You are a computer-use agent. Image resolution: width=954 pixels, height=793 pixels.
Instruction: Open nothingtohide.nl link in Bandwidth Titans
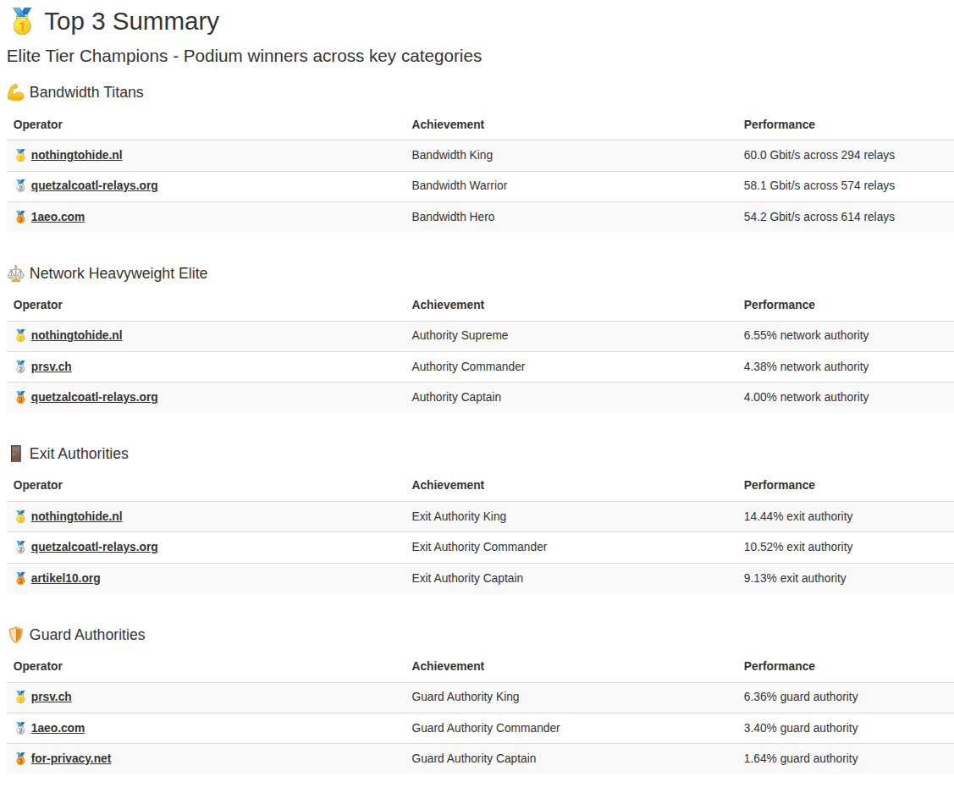click(76, 155)
